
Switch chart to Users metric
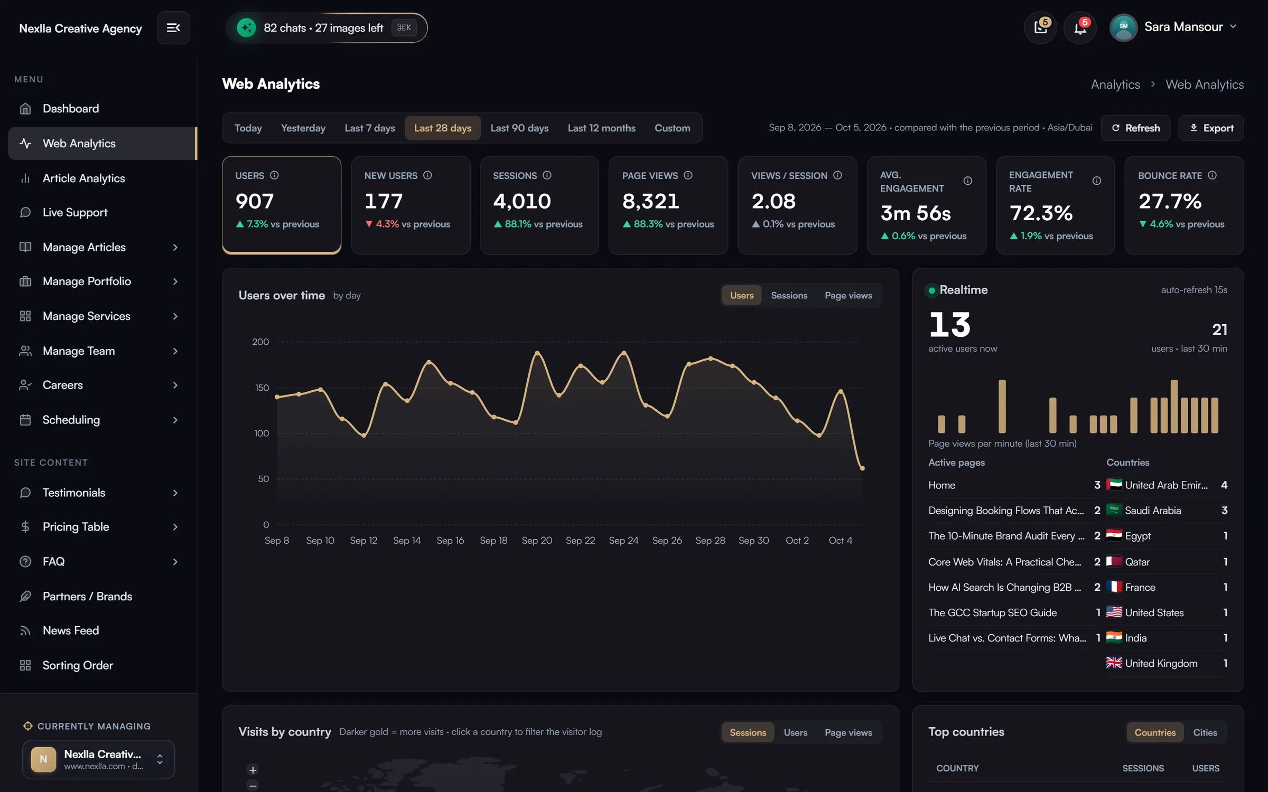(x=741, y=295)
